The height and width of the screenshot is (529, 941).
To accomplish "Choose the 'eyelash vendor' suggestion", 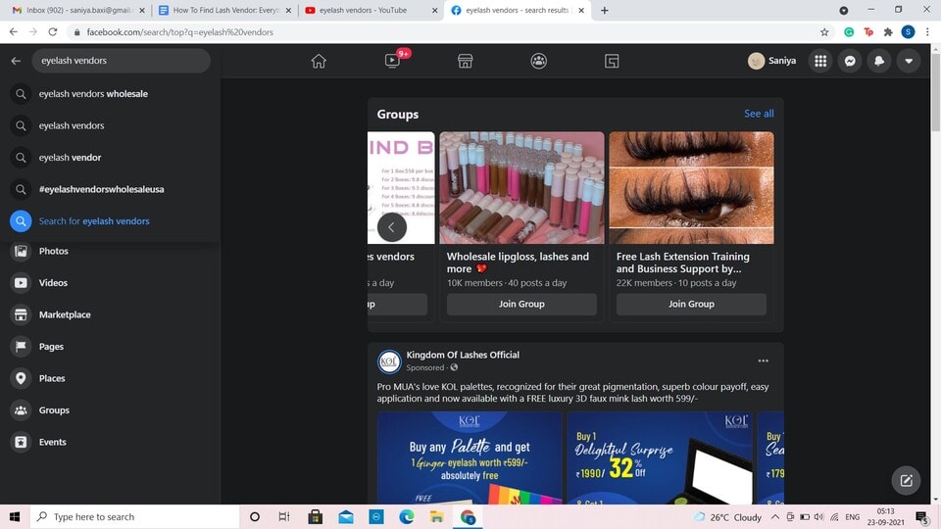I will (x=111, y=157).
